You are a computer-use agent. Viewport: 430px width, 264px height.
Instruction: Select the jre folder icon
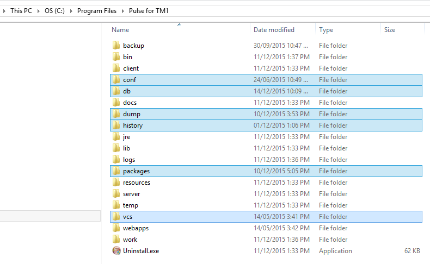[116, 137]
